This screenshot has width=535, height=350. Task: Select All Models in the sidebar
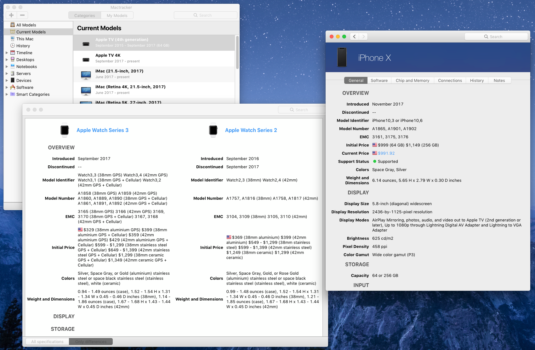click(38, 25)
